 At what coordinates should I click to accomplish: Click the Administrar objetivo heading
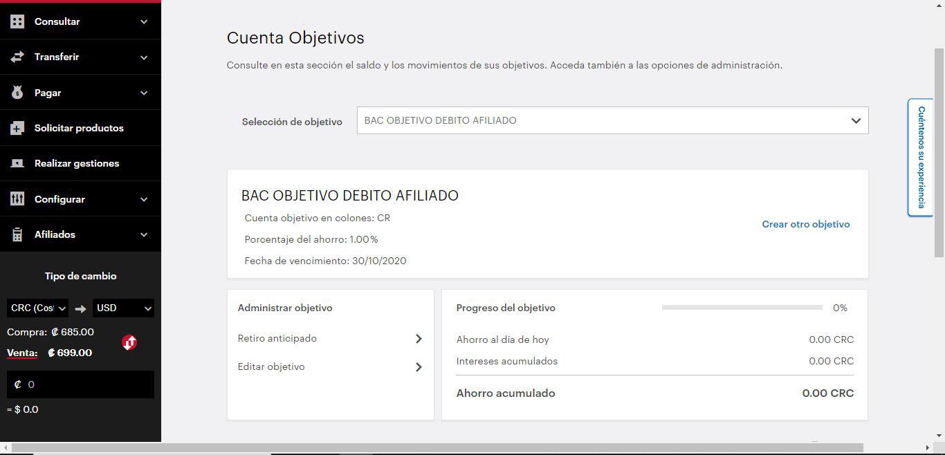(285, 308)
